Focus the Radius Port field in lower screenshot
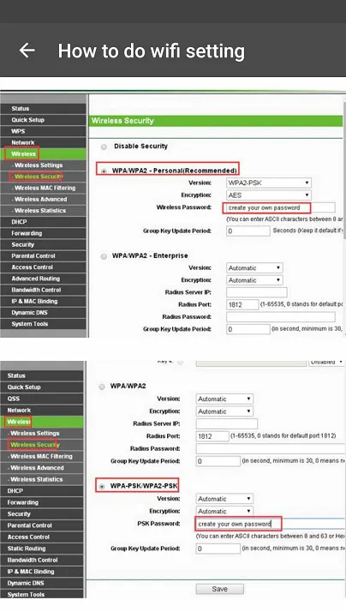Viewport: 346px width, 612px height. [212, 436]
